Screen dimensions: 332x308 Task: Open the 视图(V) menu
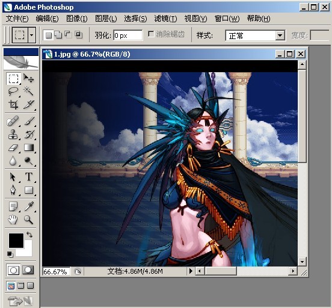[x=195, y=19]
